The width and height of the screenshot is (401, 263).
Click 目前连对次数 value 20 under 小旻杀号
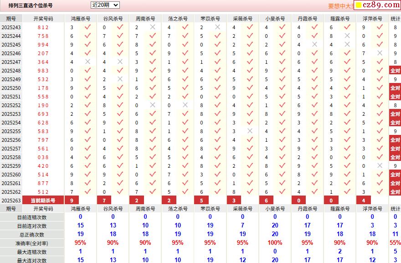click(x=275, y=225)
